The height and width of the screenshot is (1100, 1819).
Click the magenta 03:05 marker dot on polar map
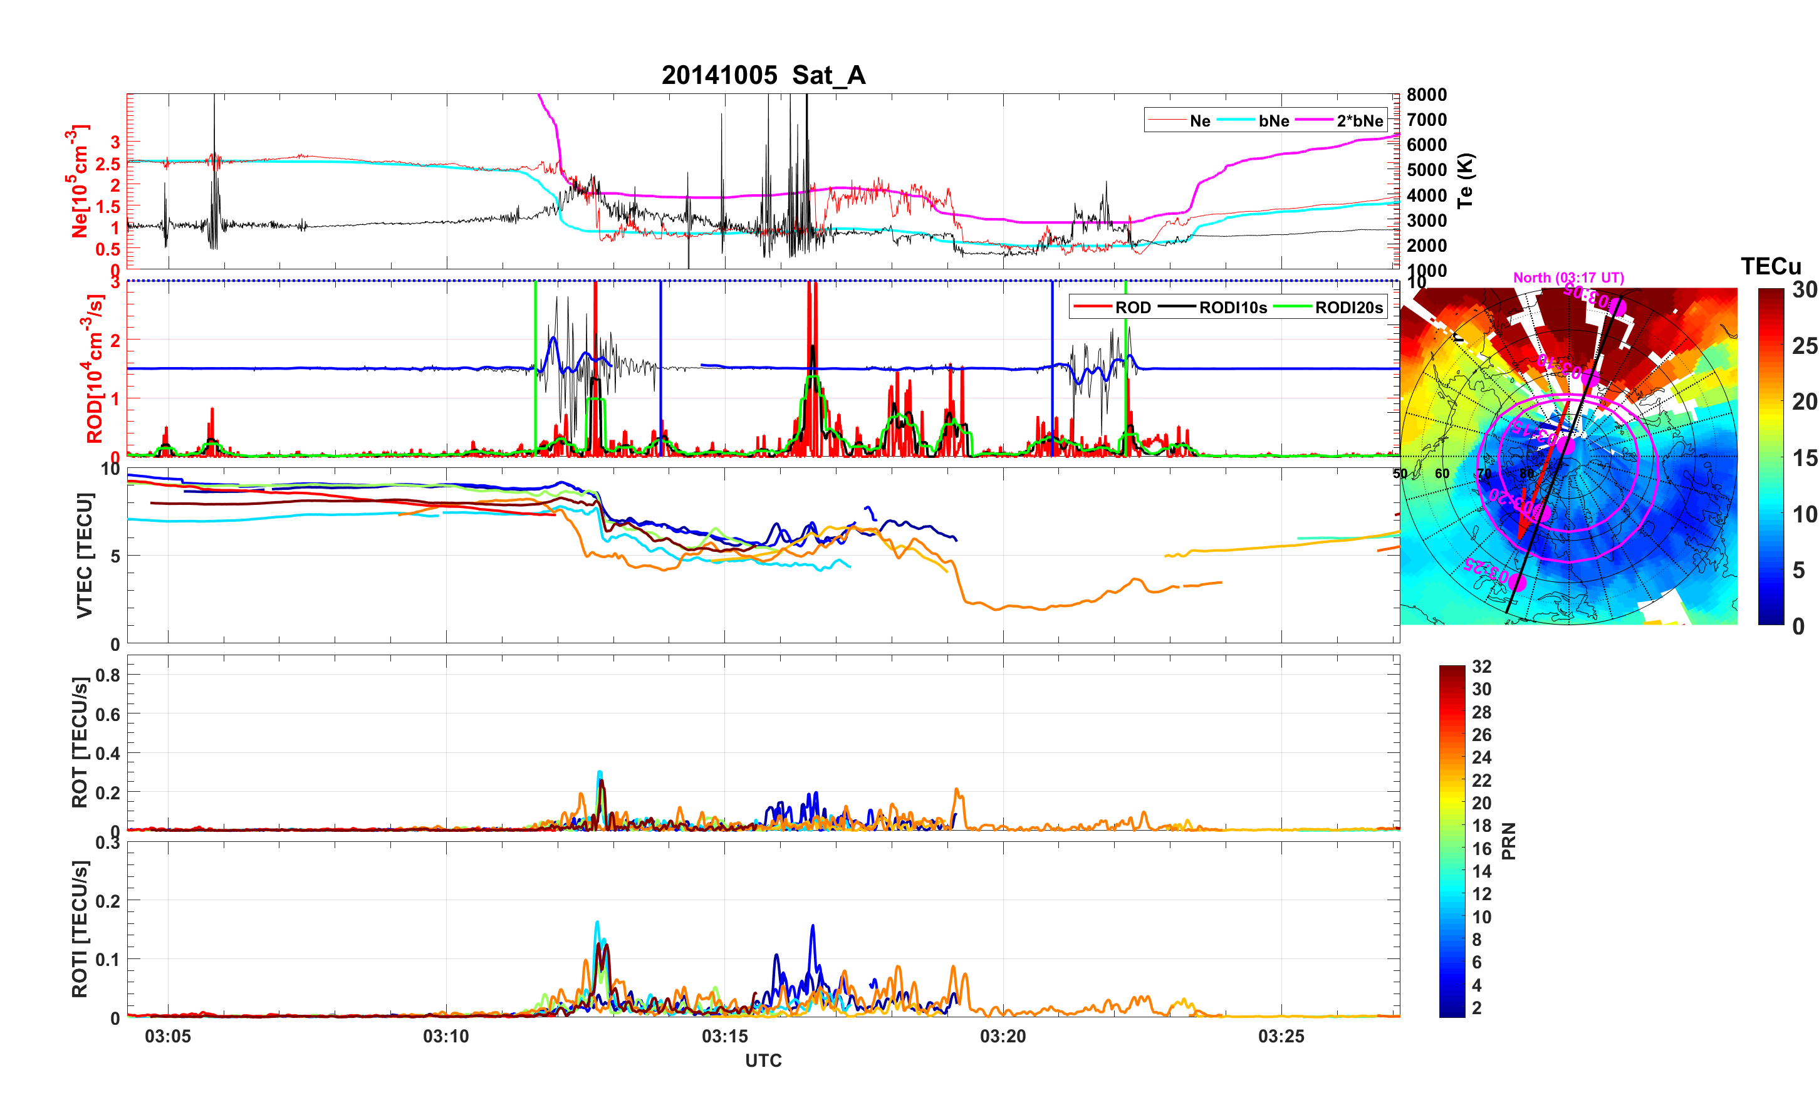point(1617,306)
